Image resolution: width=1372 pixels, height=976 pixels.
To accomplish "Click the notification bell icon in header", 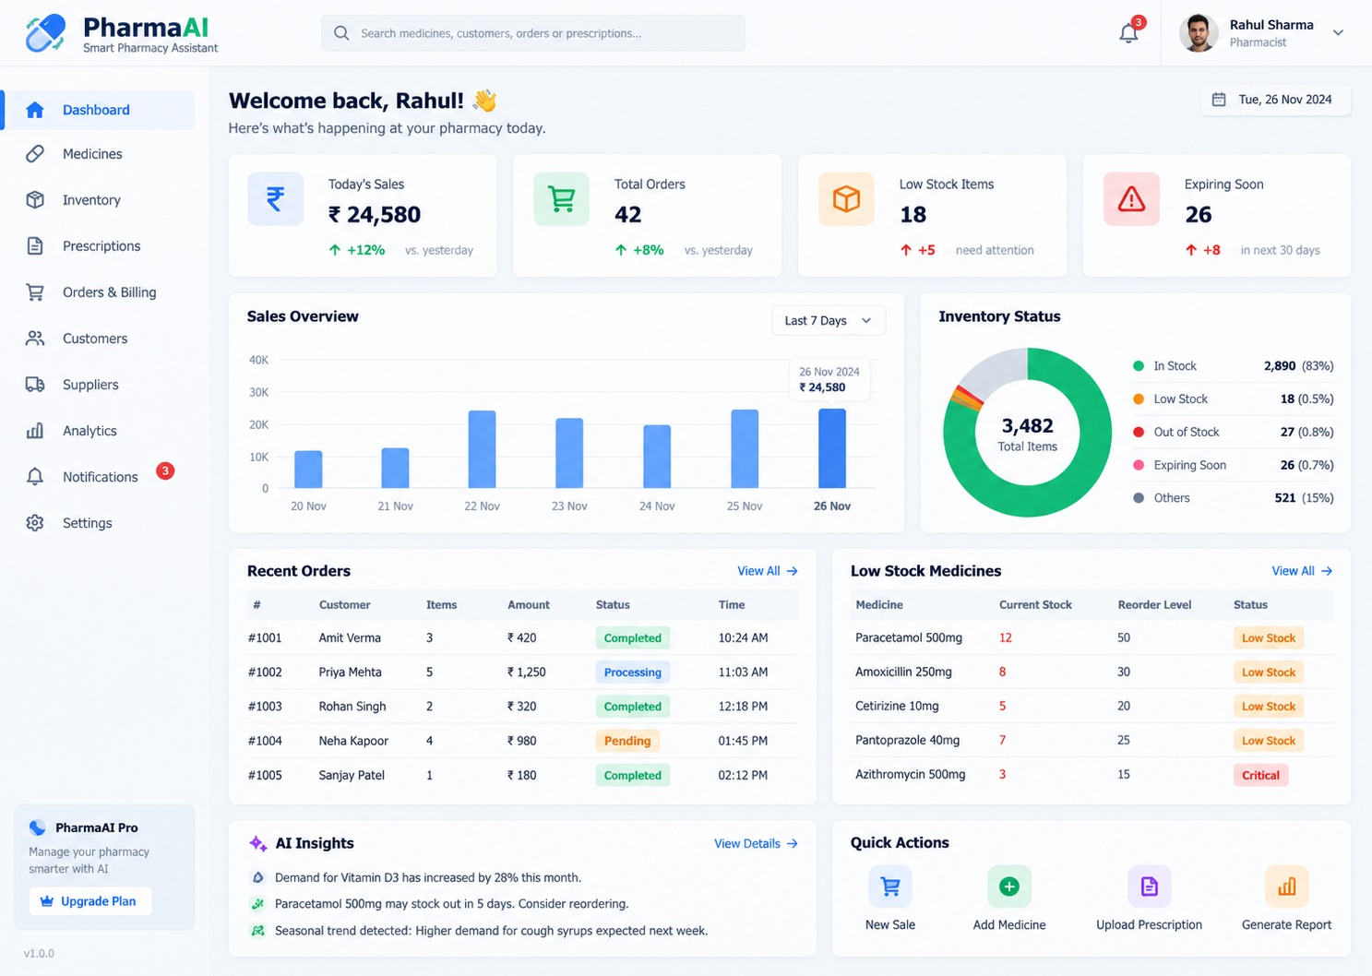I will (1128, 33).
